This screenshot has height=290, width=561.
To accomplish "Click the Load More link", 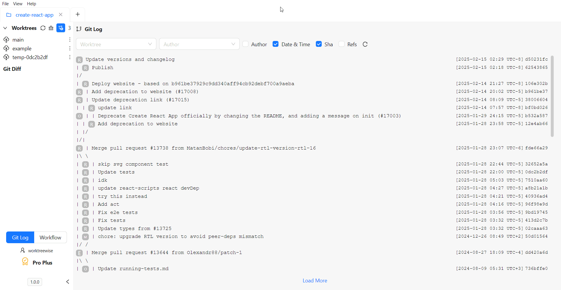I will (x=315, y=280).
